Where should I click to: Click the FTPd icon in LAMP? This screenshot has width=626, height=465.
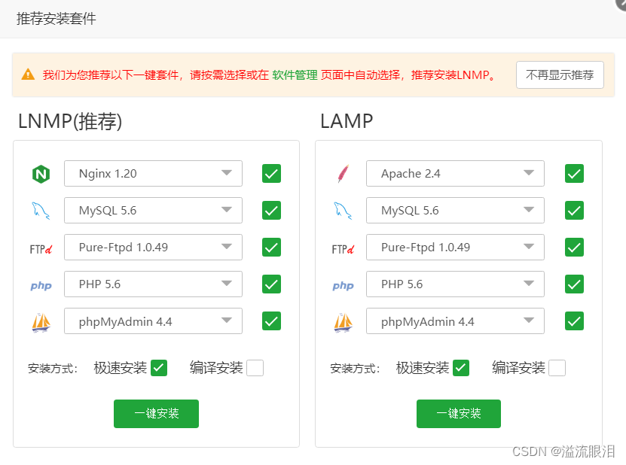tap(343, 249)
